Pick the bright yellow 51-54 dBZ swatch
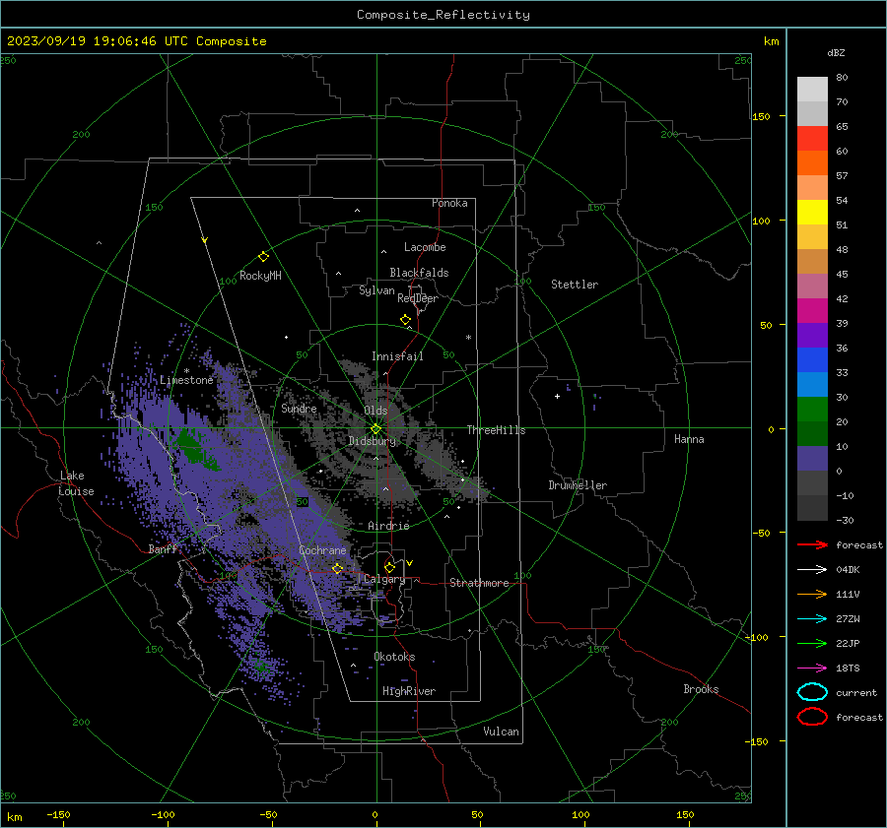The height and width of the screenshot is (828, 887). click(812, 213)
